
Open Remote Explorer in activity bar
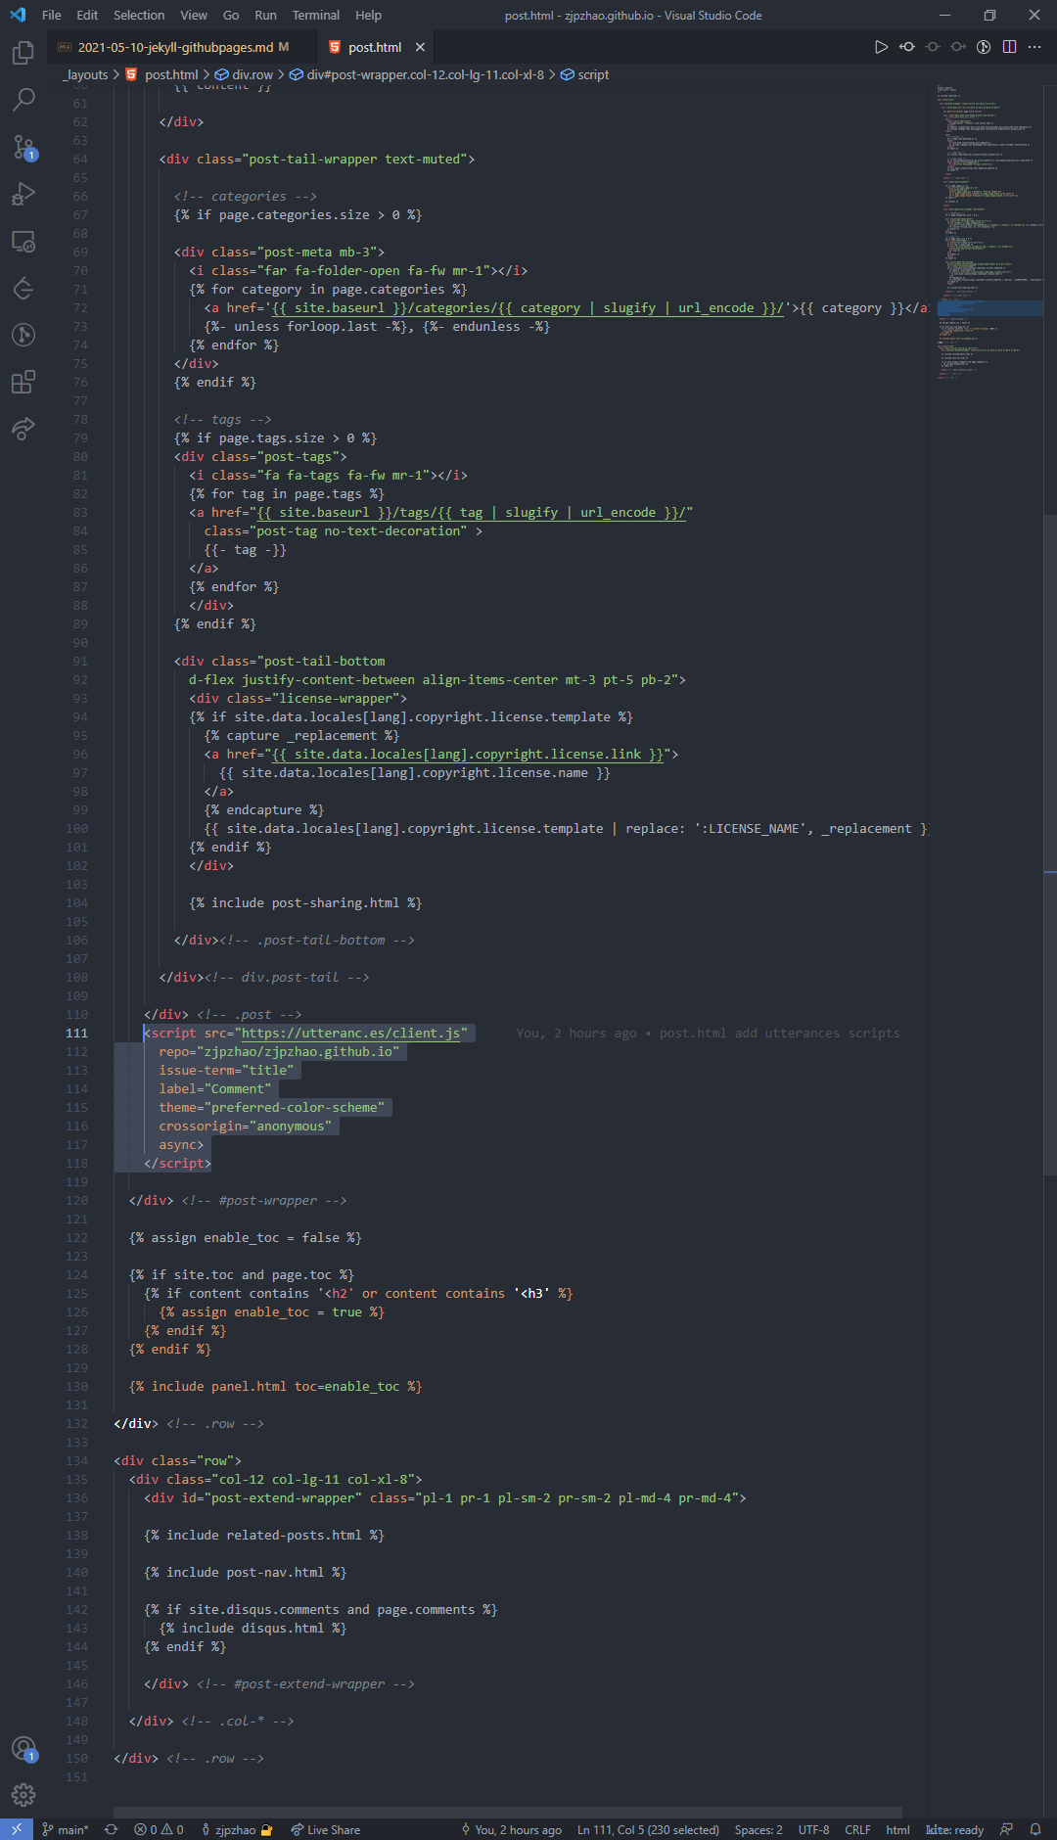pyautogui.click(x=23, y=241)
